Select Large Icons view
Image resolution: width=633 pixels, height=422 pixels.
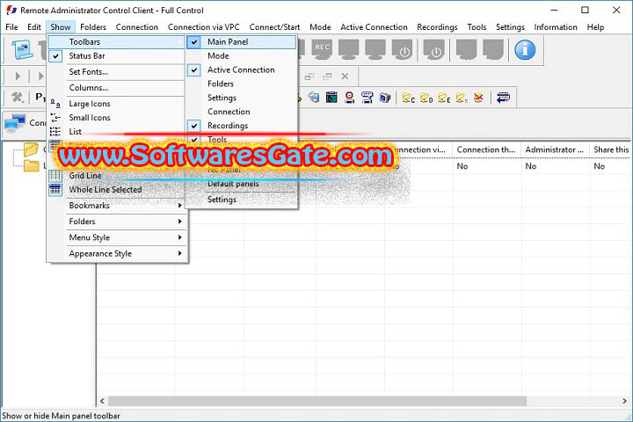tap(116, 104)
